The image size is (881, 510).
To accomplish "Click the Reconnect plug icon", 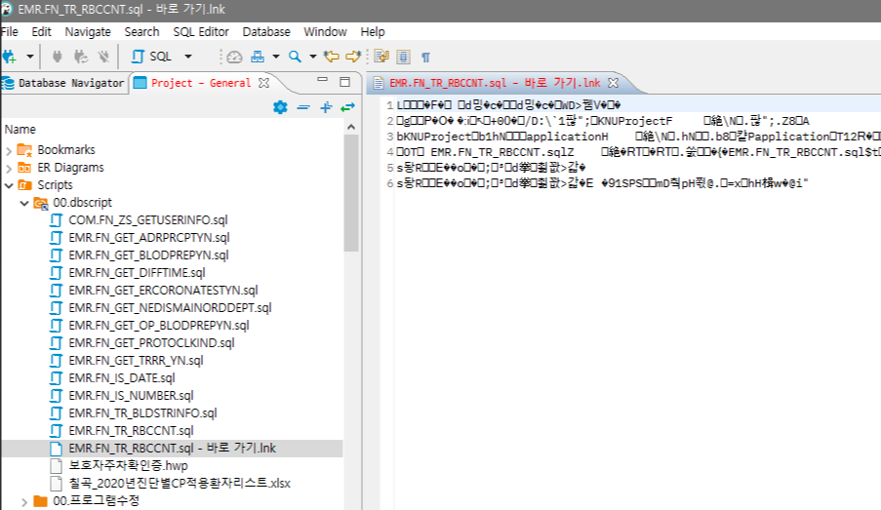I will tap(81, 57).
